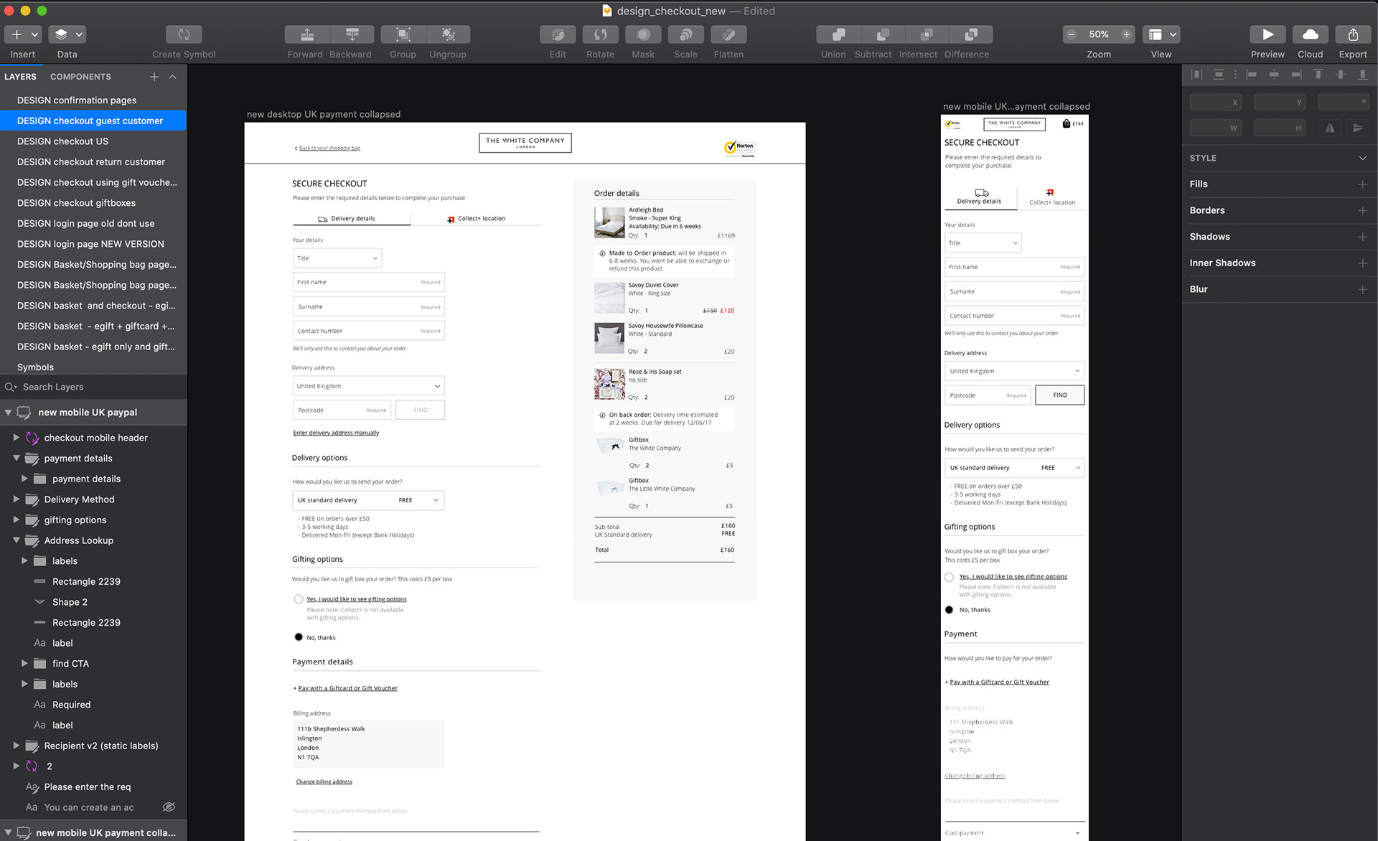Open the View dropdown arrow
The height and width of the screenshot is (841, 1378).
1173,34
